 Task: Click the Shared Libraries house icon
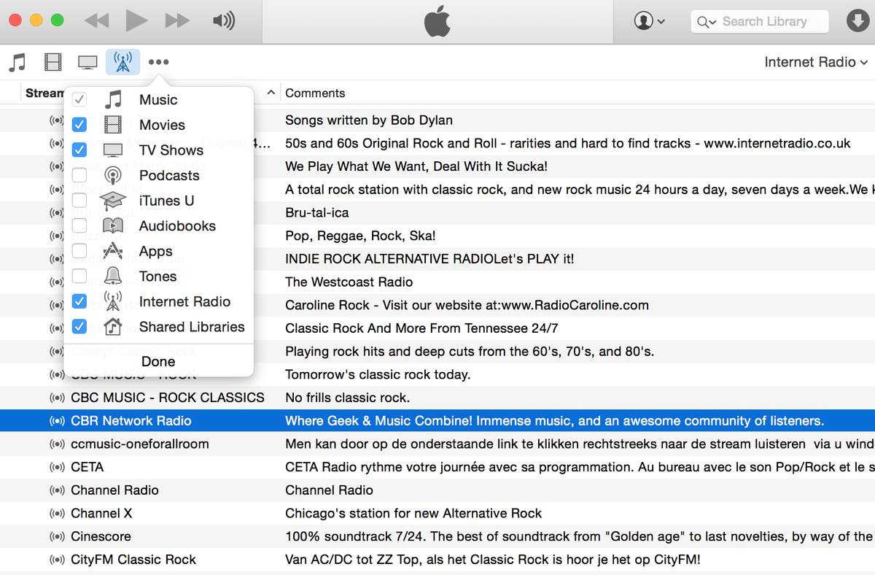tap(113, 326)
